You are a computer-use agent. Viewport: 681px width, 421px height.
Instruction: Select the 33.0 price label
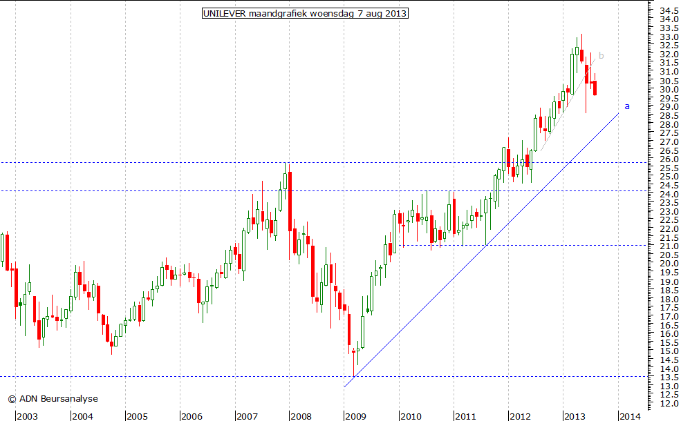click(669, 37)
